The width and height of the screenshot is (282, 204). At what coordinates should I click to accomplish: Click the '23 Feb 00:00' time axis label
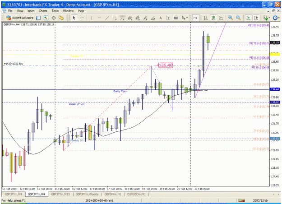202,189
